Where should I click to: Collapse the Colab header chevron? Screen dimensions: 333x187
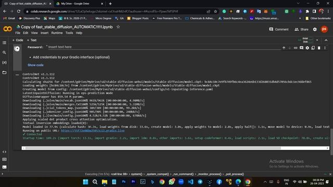326,40
